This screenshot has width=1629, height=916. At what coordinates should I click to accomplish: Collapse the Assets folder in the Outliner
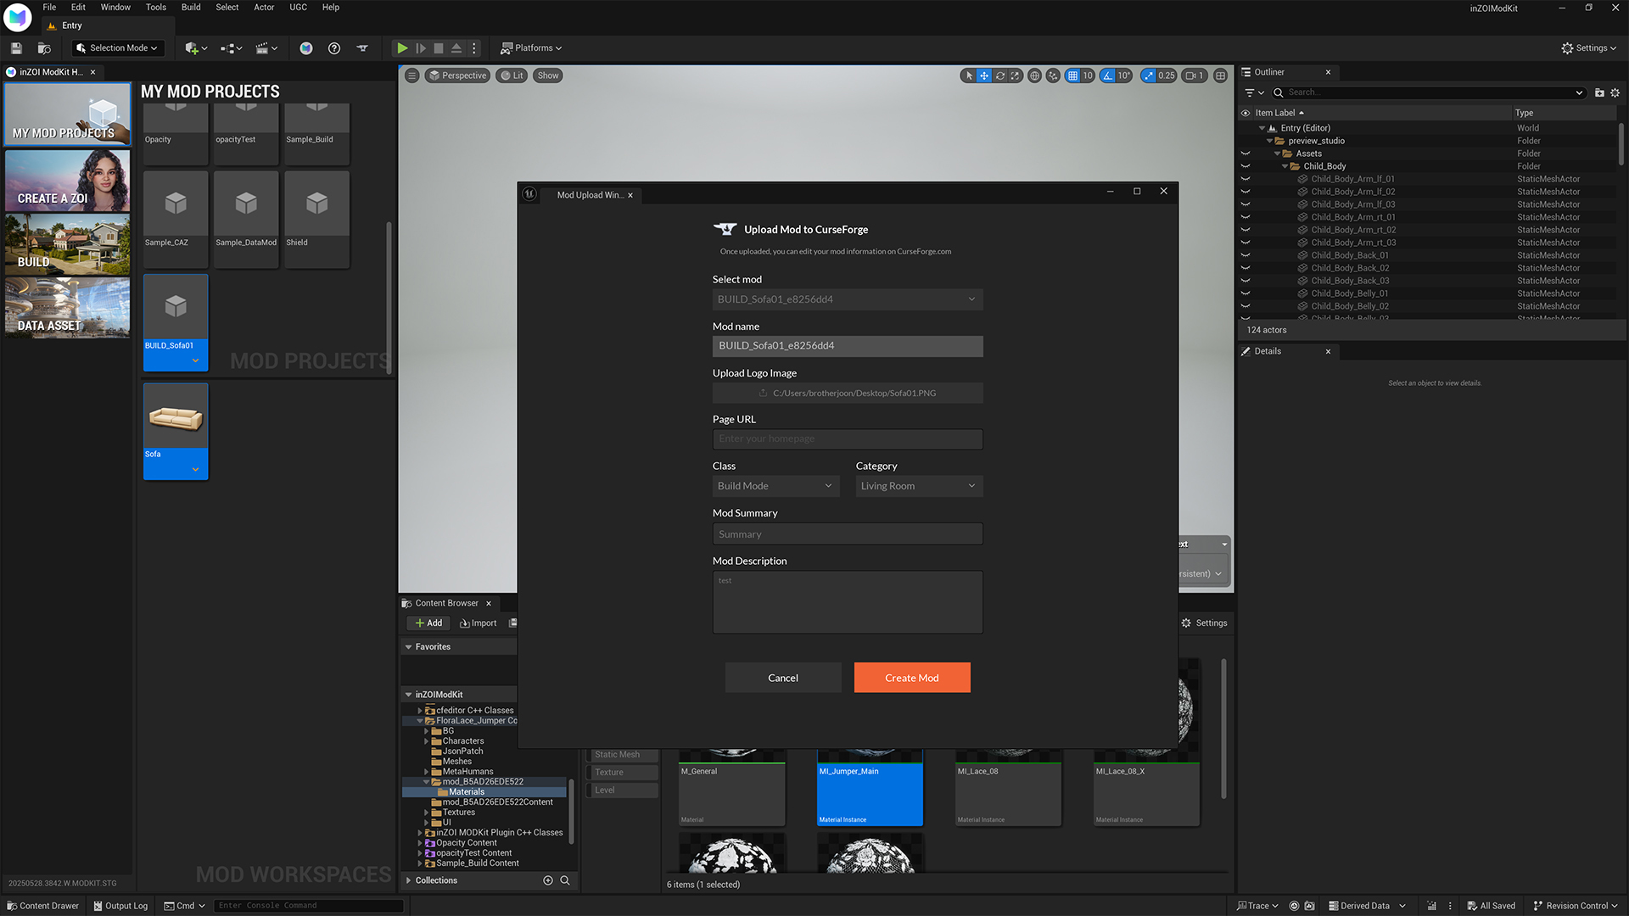[x=1278, y=153]
